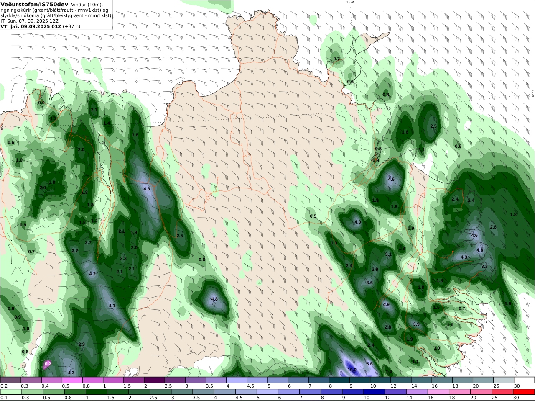This screenshot has width=535, height=401.
Task: Click the 10.0 precipitation maximum value
Action: coord(352,370)
